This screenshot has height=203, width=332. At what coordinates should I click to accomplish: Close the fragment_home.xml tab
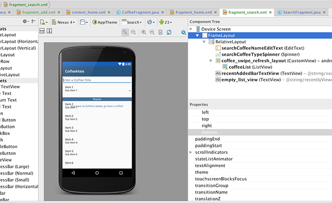pyautogui.click(x=215, y=12)
